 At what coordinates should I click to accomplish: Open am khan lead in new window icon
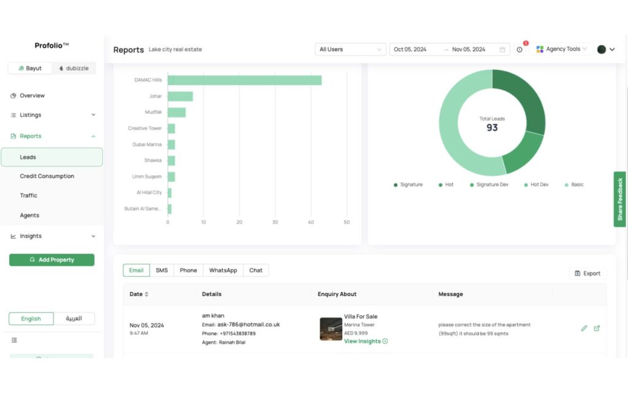[x=597, y=329]
